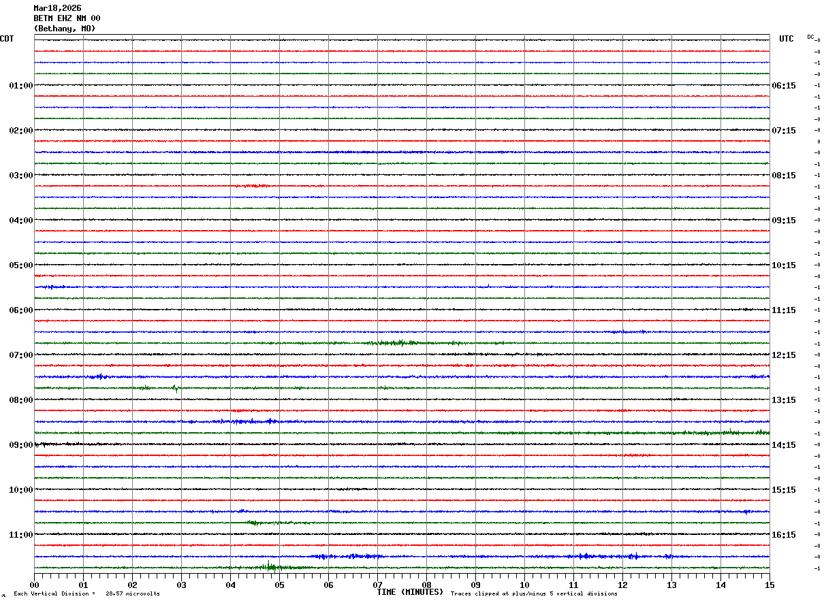Click the (Bethany, MO) location text
The width and height of the screenshot is (824, 603).
(65, 29)
